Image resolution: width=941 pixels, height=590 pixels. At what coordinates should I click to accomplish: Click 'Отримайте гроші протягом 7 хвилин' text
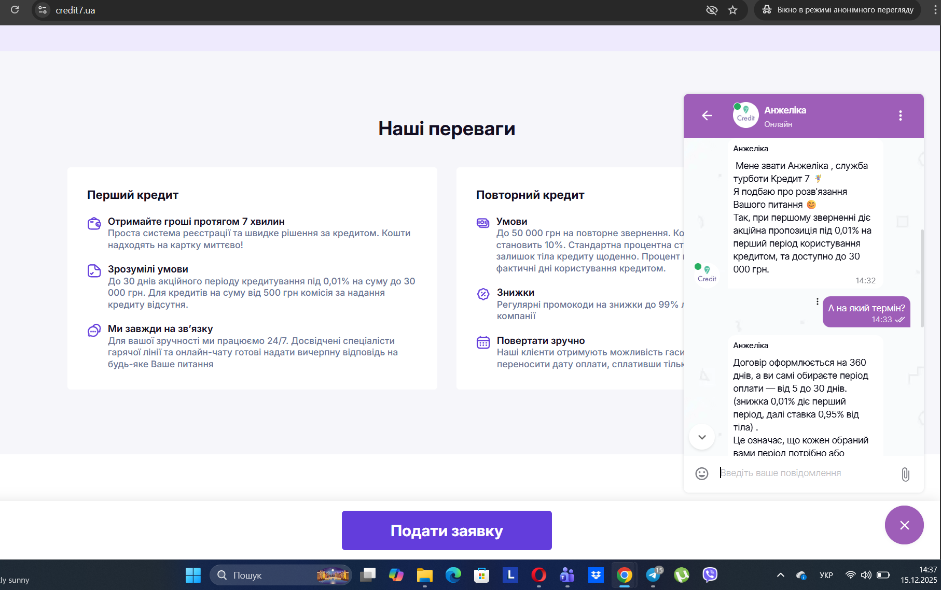point(196,221)
